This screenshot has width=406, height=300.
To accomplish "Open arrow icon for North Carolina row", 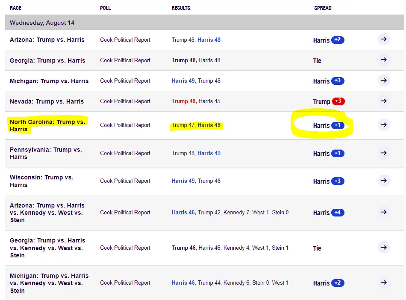I will point(384,125).
